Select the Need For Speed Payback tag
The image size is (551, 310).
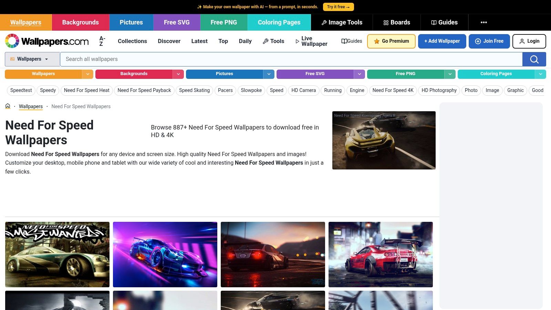[x=144, y=90]
